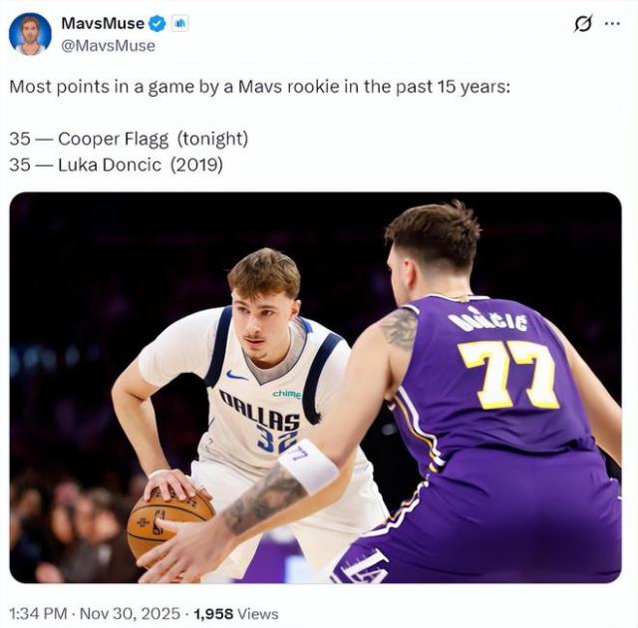
Task: Click the blue verified checkmark badge
Action: click(x=158, y=24)
